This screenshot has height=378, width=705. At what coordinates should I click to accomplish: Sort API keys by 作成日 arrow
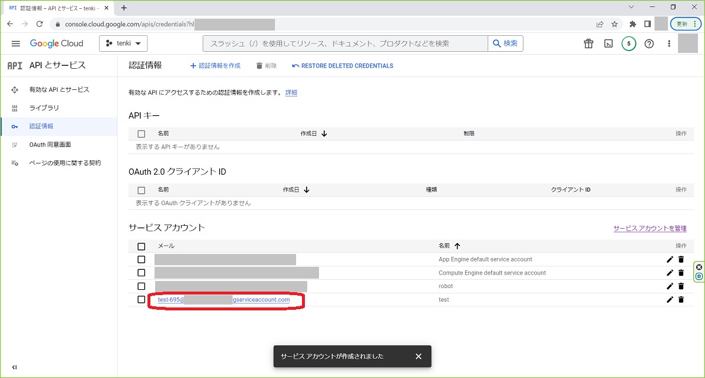[x=324, y=134]
